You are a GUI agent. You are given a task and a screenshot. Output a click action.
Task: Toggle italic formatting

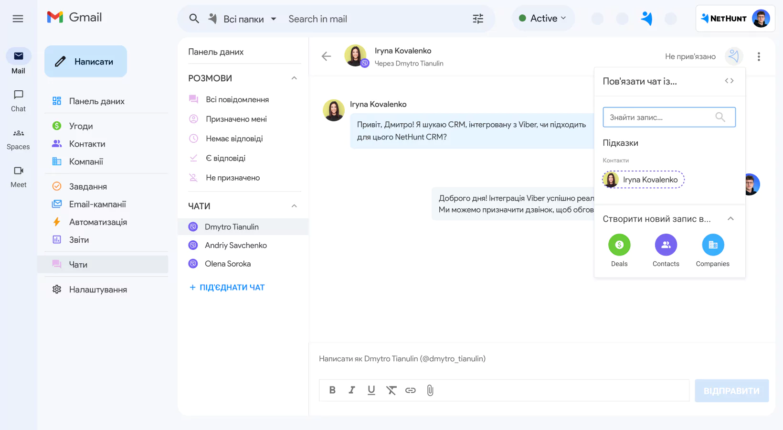[352, 390]
